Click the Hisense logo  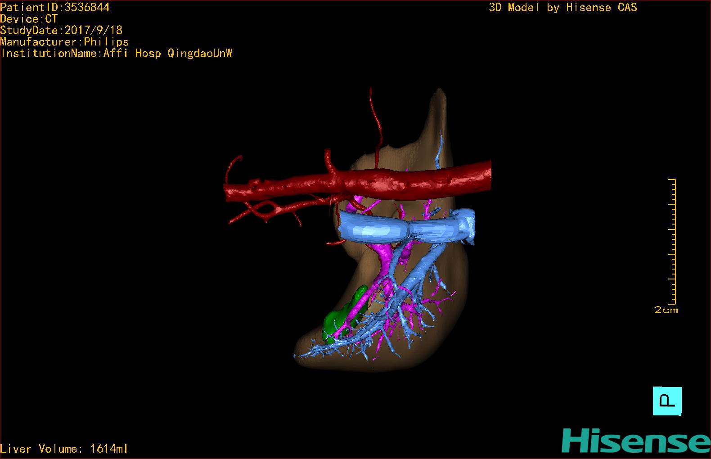[x=636, y=441]
